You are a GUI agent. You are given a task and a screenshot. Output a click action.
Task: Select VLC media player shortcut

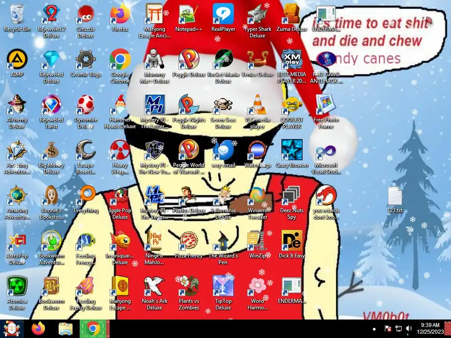point(257,111)
